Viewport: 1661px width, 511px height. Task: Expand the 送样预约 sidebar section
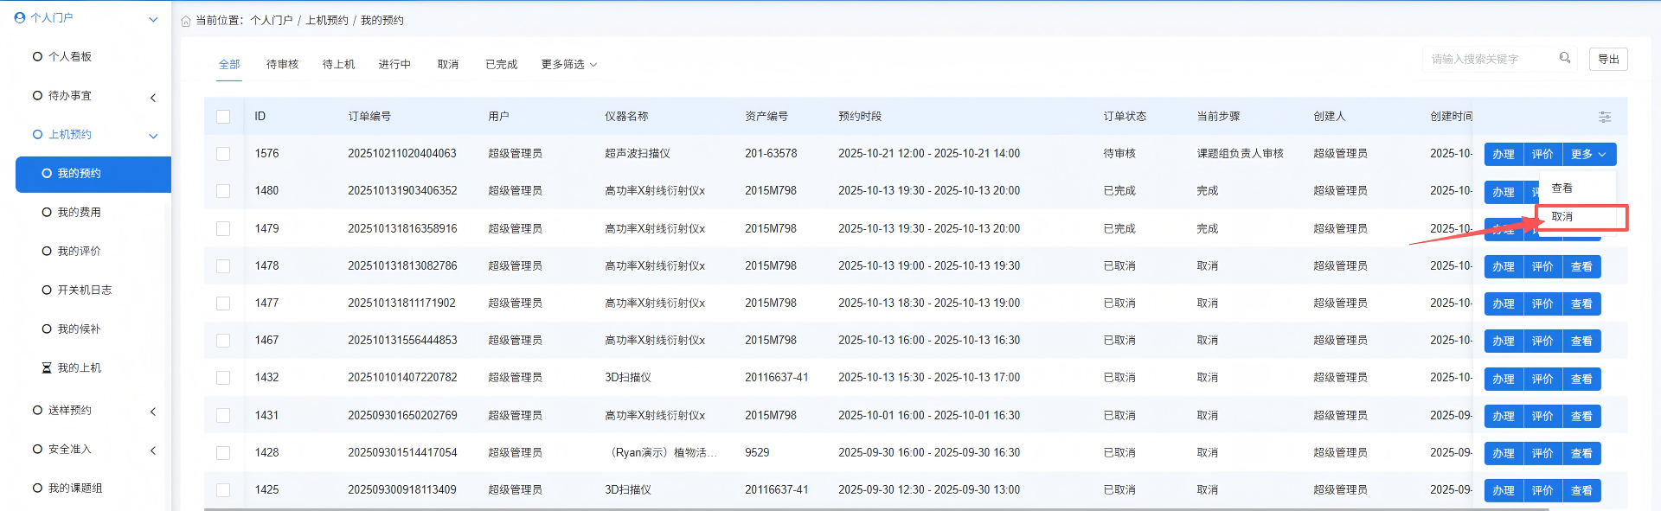[152, 412]
